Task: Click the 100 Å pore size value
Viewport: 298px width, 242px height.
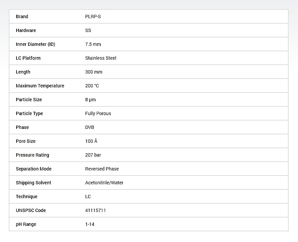Action: tap(91, 141)
